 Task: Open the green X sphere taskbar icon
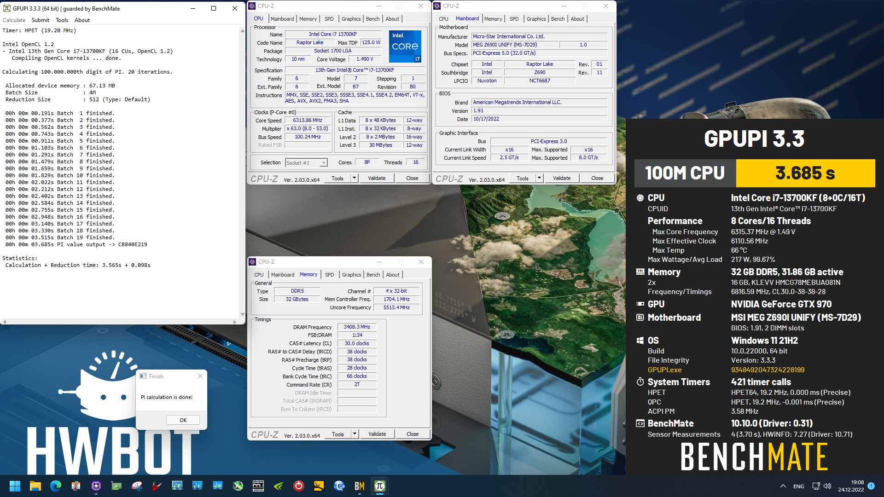(238, 486)
